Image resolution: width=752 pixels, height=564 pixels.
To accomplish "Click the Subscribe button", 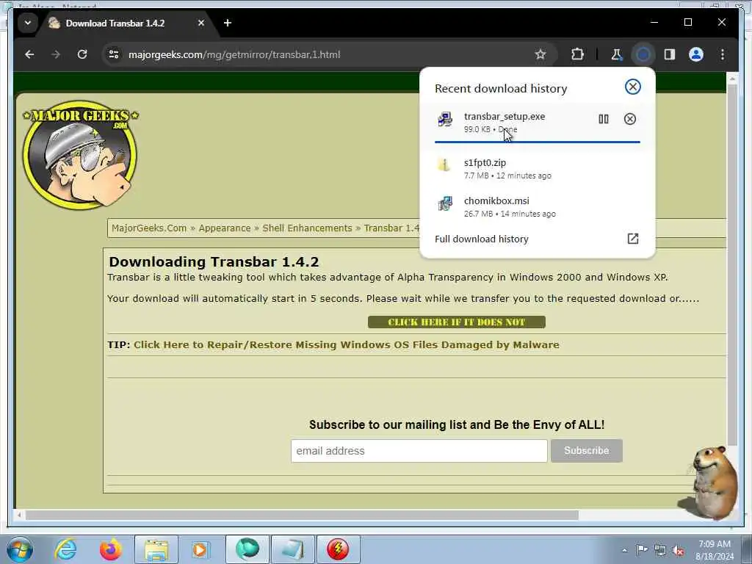I will pos(586,451).
